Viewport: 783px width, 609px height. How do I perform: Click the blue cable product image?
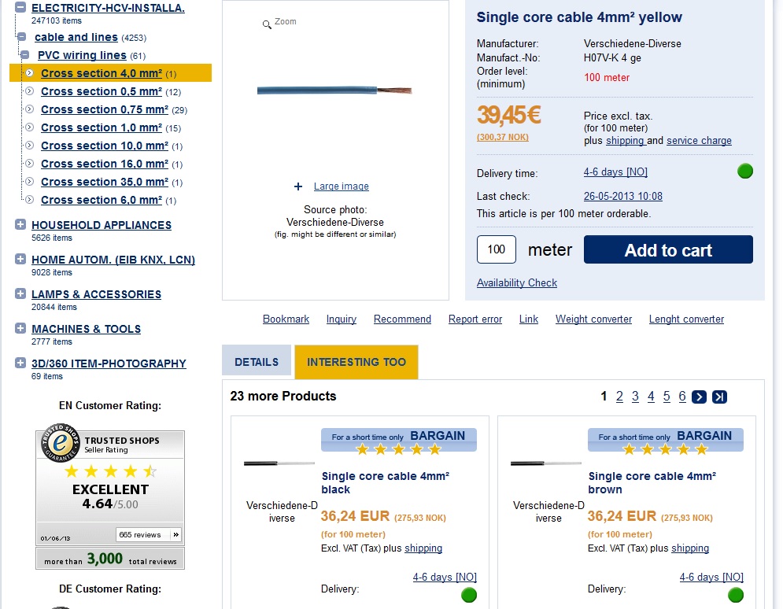[334, 90]
